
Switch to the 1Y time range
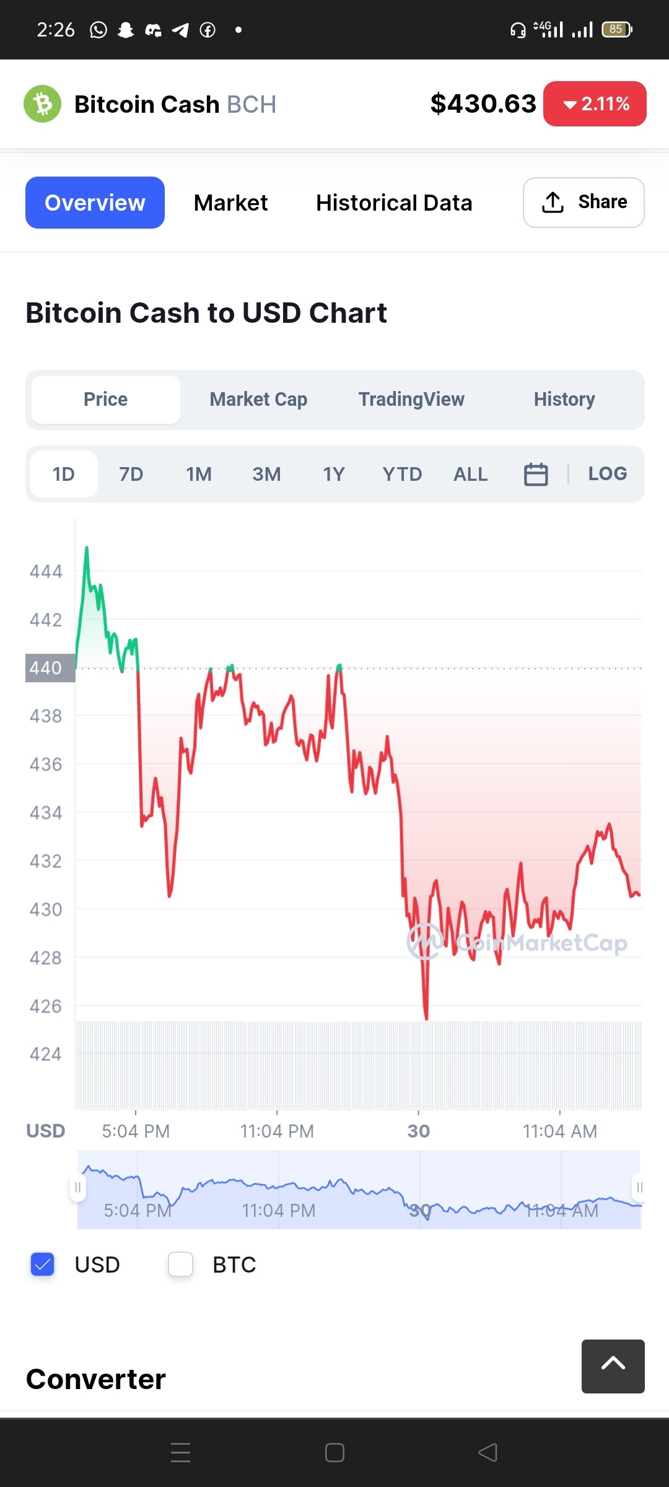coord(334,474)
